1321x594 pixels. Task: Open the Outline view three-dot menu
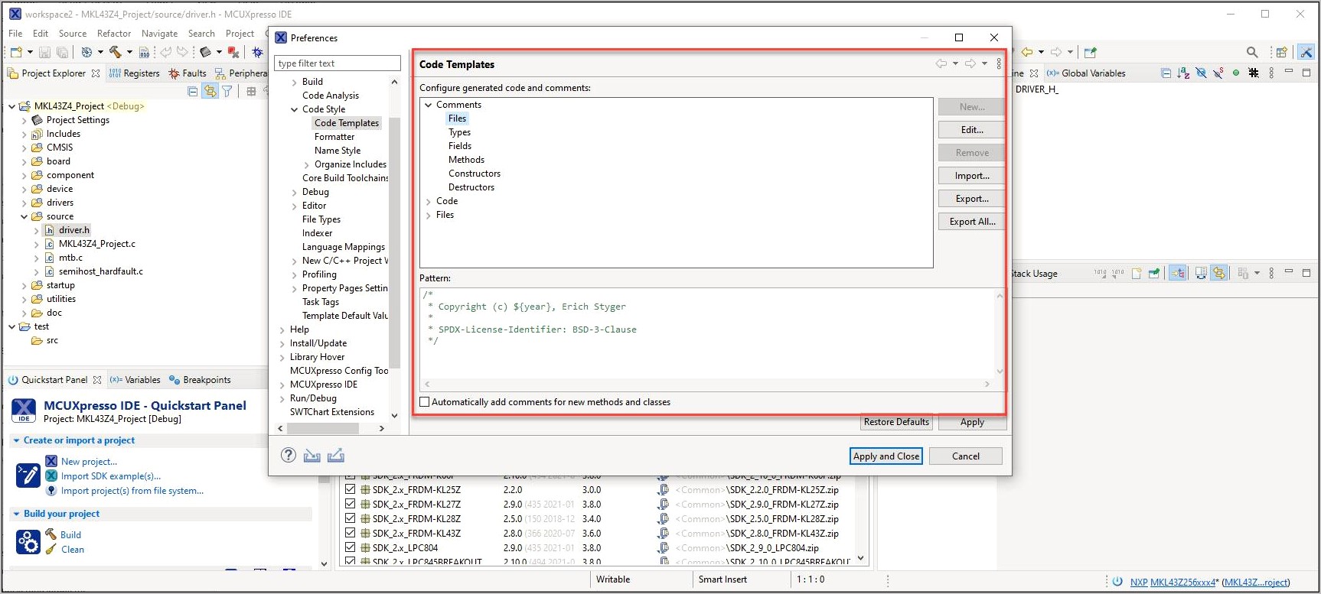click(1271, 73)
